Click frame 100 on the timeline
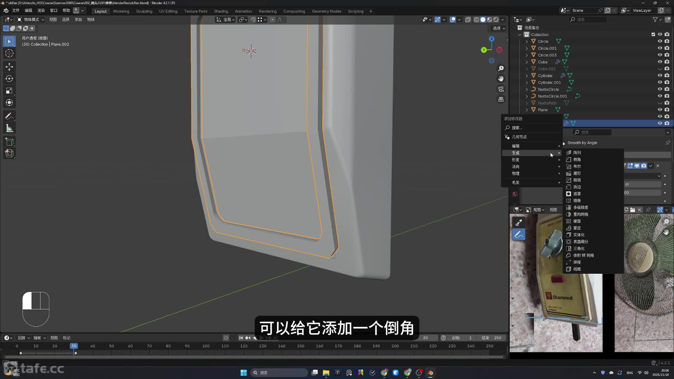 206,346
